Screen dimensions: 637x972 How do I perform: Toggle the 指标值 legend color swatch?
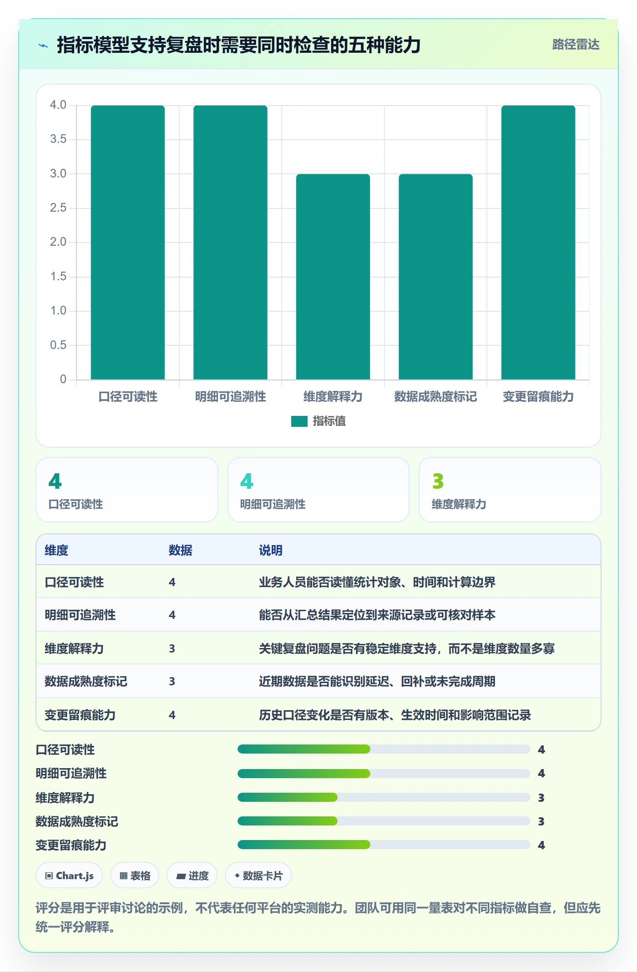tap(299, 421)
